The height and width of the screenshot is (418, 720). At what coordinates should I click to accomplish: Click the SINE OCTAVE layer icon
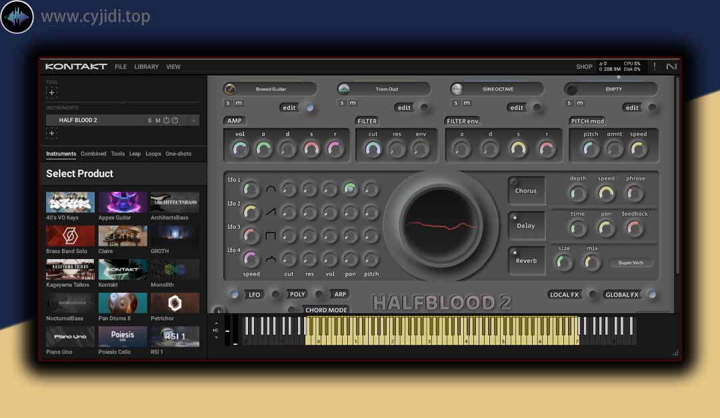click(x=457, y=89)
